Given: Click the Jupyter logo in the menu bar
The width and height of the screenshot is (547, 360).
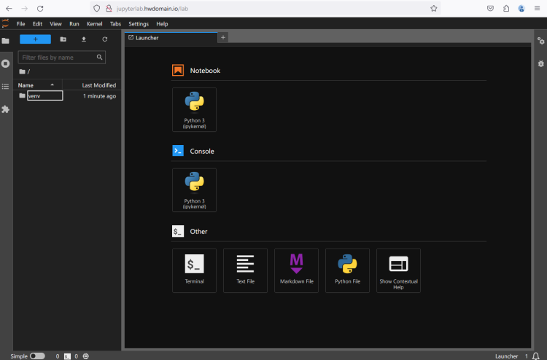Looking at the screenshot, I should (5, 23).
